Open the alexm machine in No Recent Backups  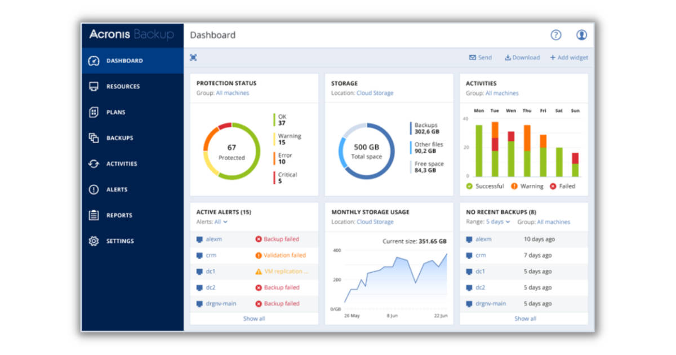483,239
